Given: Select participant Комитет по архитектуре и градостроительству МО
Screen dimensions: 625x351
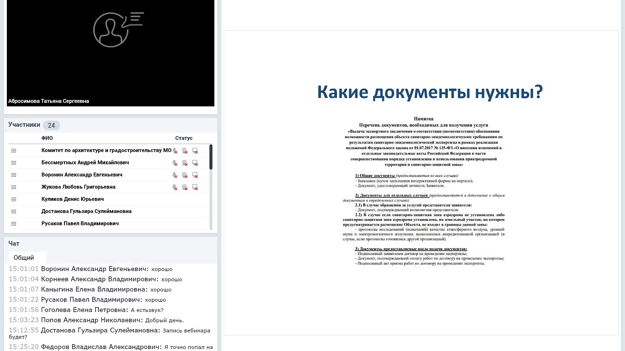Looking at the screenshot, I should coord(106,151).
